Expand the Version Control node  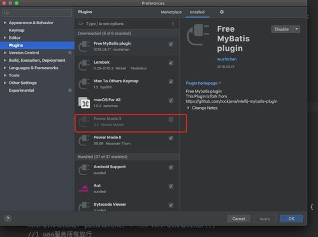[5, 53]
